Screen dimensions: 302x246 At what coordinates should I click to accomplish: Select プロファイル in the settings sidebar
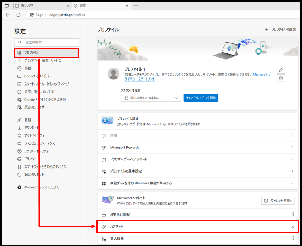47,53
